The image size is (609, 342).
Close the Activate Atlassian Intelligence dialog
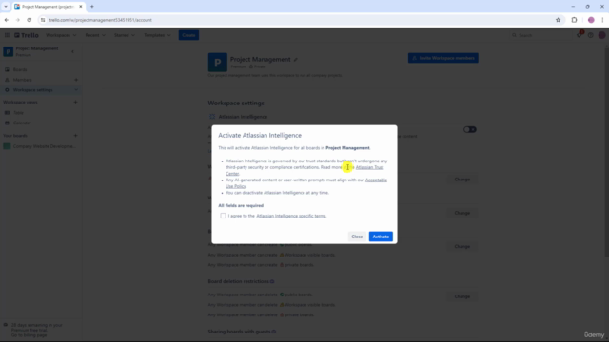357,237
